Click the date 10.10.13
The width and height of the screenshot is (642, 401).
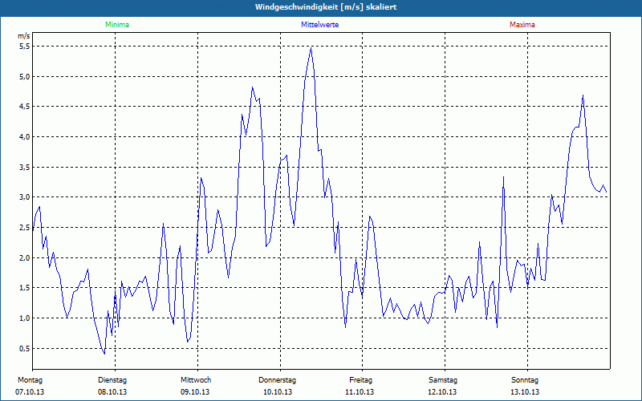[278, 392]
